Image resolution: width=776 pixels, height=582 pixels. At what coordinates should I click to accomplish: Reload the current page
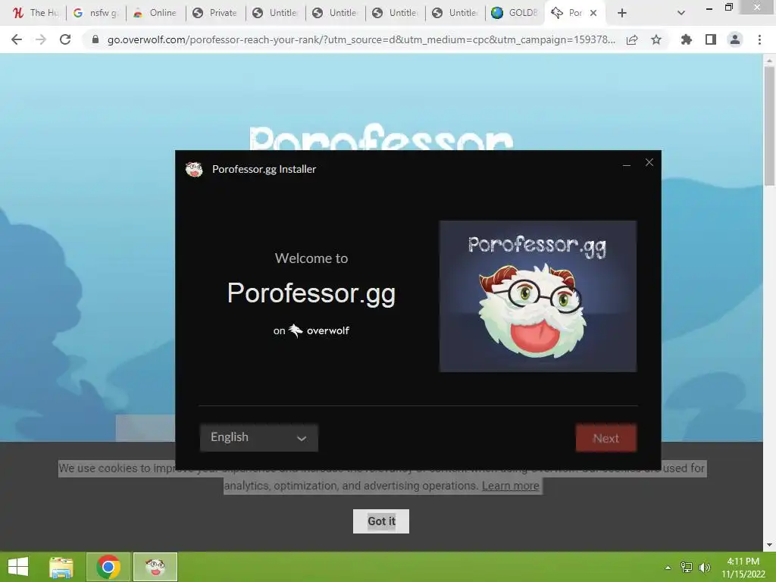65,39
